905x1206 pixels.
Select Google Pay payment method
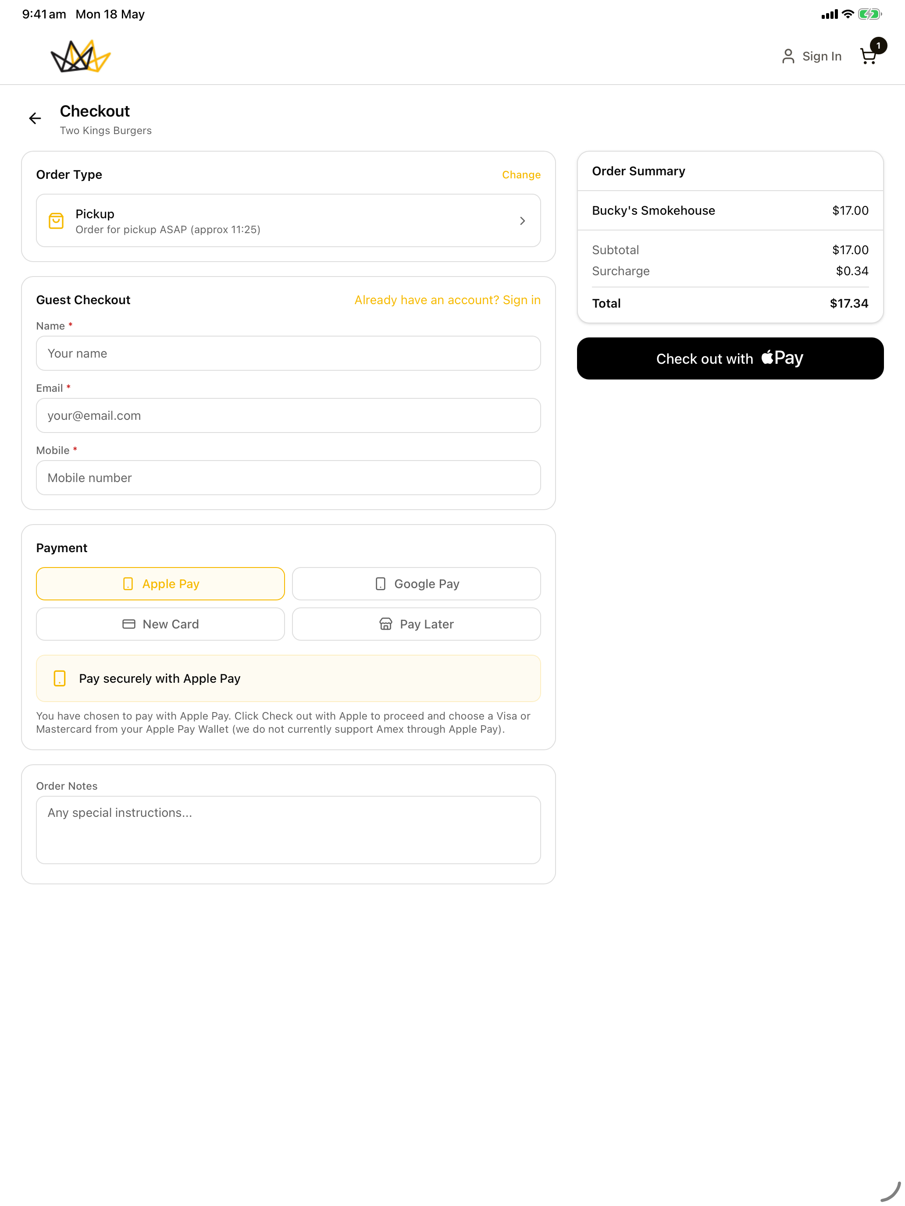[416, 584]
